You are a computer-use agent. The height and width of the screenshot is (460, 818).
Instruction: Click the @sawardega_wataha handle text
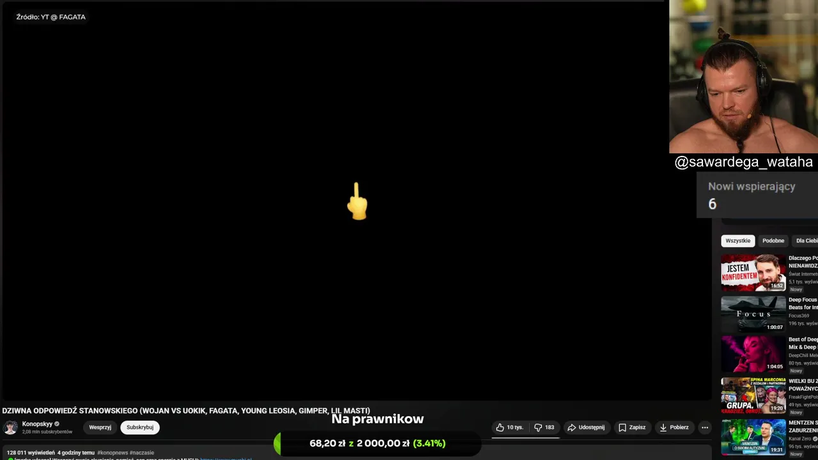(744, 162)
